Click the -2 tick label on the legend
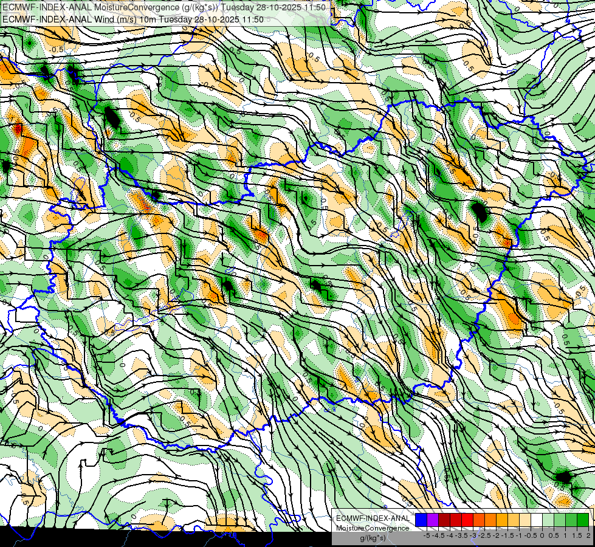Image resolution: width=595 pixels, height=547 pixels. point(497,535)
